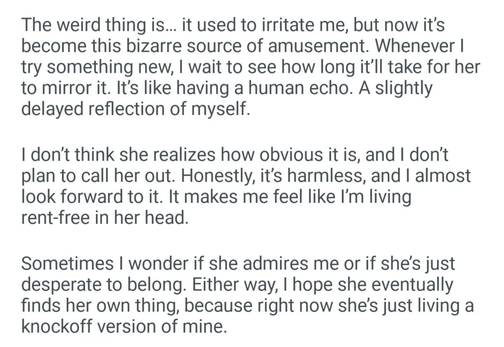Click the word "desperate"
Viewport: 504px width, 347px height.
click(65, 284)
